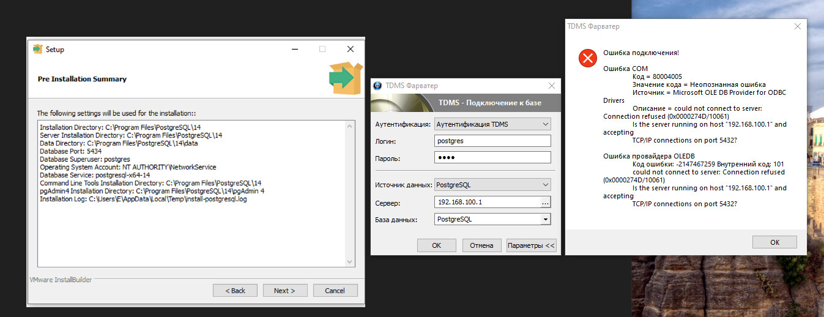Click the red error icon

587,58
